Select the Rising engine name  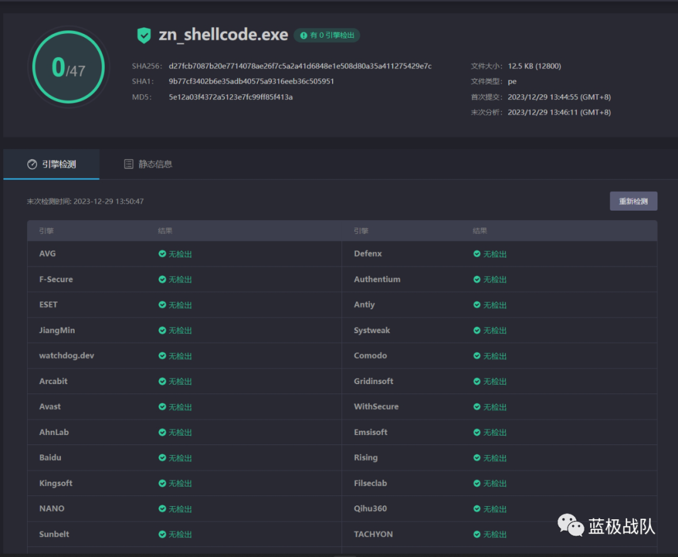point(366,458)
